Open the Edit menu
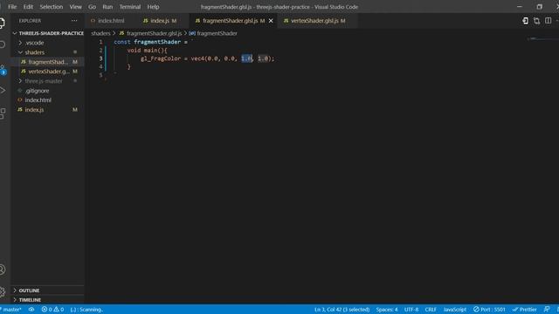Image resolution: width=559 pixels, height=314 pixels. click(28, 7)
